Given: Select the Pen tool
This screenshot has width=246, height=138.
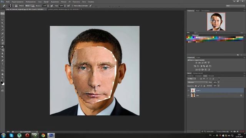Looking at the screenshot, I should pos(3,61).
